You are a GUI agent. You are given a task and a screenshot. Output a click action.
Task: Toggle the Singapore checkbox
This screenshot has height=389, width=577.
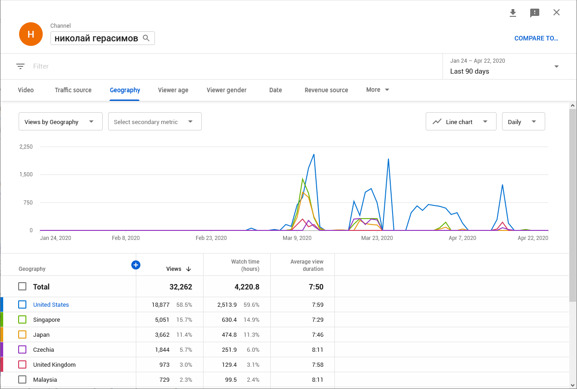pyautogui.click(x=22, y=319)
